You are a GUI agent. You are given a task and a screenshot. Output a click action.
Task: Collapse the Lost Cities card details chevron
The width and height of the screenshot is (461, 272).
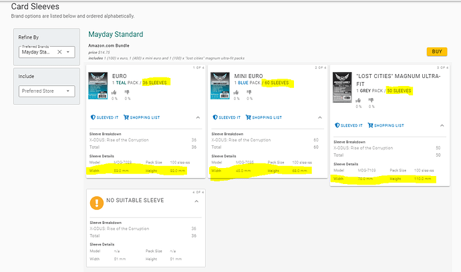(x=442, y=125)
